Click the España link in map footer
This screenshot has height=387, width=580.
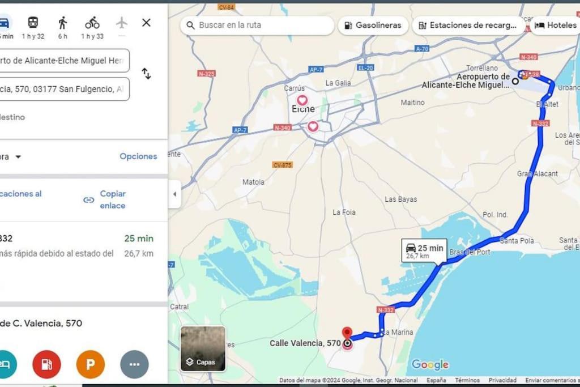[x=436, y=380]
